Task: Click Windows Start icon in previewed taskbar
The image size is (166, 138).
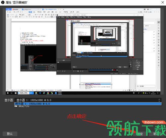Action: click(x=8, y=93)
